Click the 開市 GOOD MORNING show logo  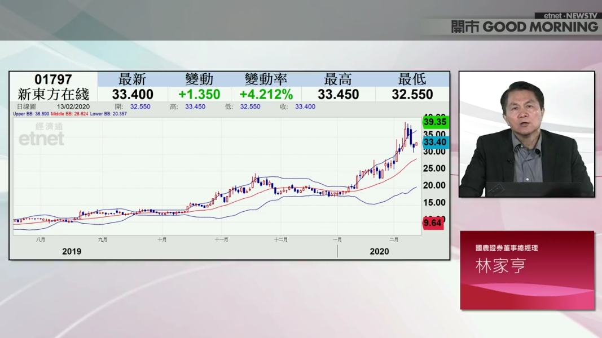[525, 27]
